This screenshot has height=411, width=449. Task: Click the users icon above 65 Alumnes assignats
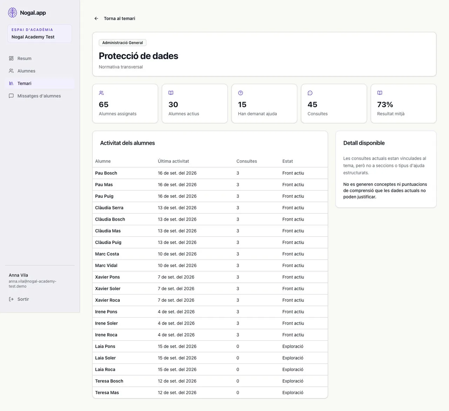click(101, 93)
